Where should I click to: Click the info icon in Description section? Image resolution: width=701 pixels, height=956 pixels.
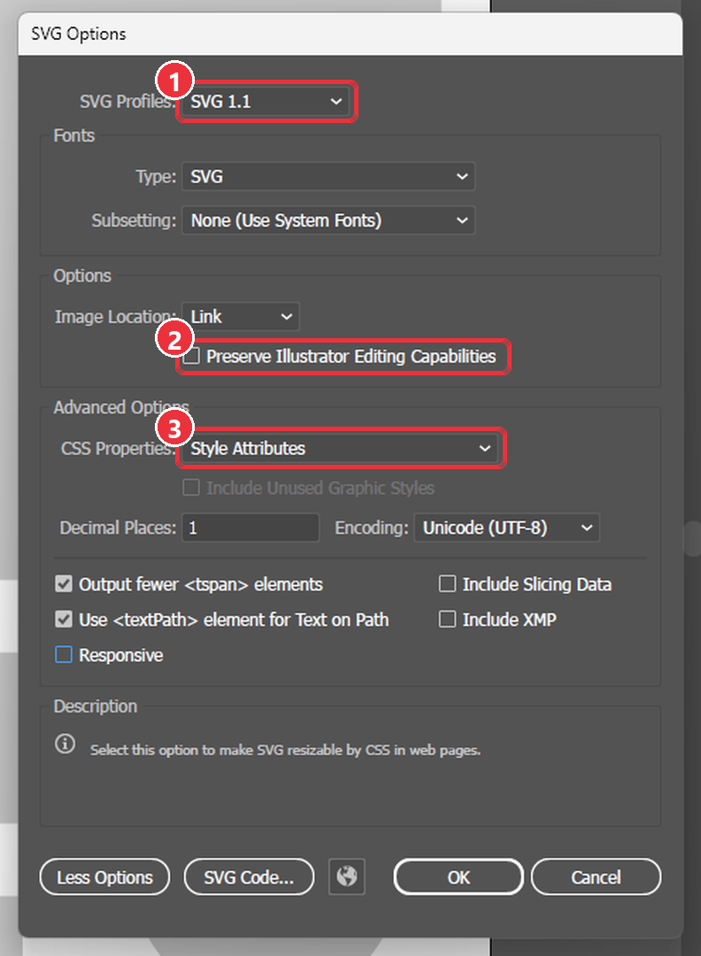(65, 744)
